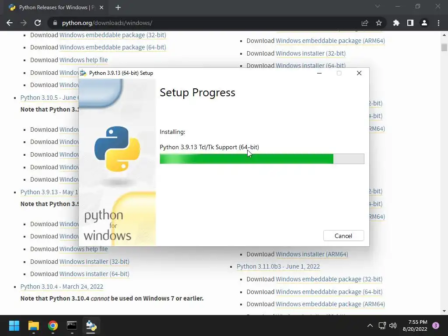This screenshot has width=448, height=336.
Task: Click the green setup progress bar
Action: [262, 159]
